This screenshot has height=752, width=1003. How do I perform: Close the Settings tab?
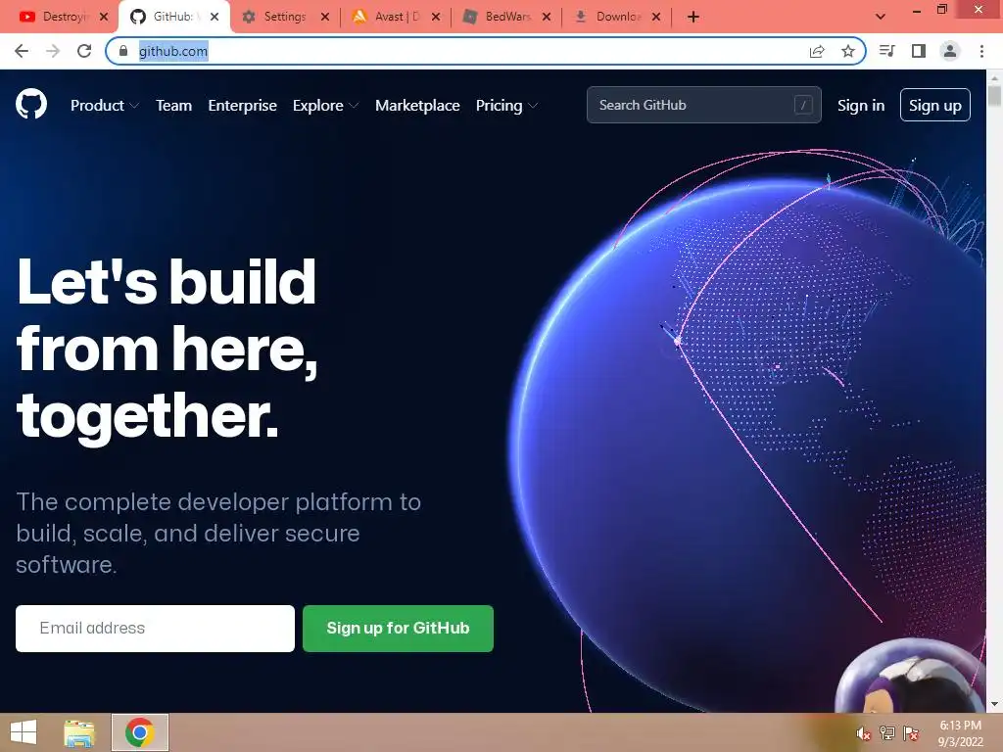325,17
